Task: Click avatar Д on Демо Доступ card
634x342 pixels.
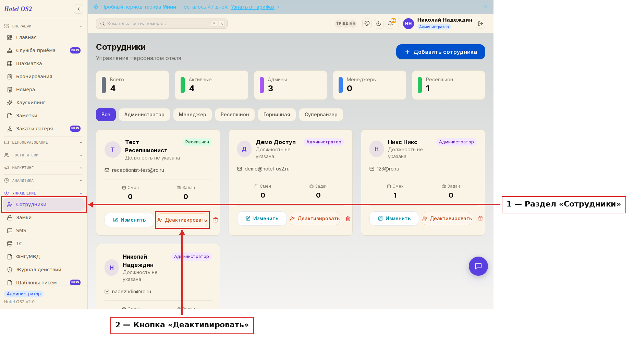Action: click(x=244, y=149)
